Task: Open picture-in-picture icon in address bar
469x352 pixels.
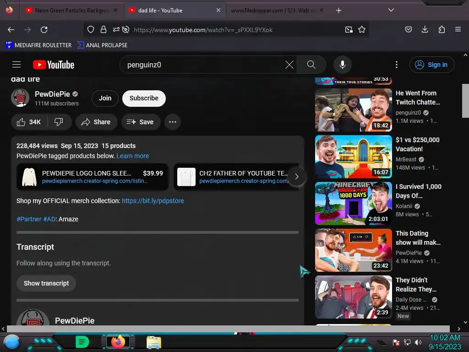Action: (x=349, y=30)
